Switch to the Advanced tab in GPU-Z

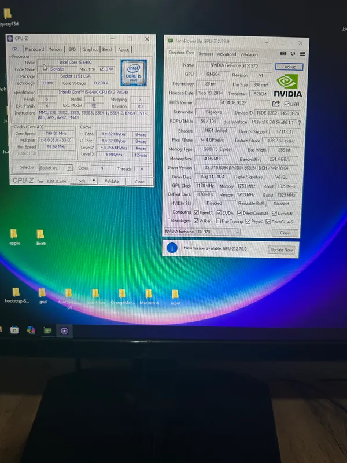226,54
